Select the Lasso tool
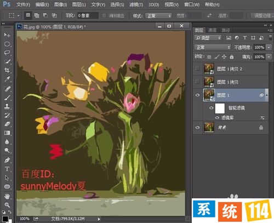Screen dimensions: 274x223 (7, 53)
